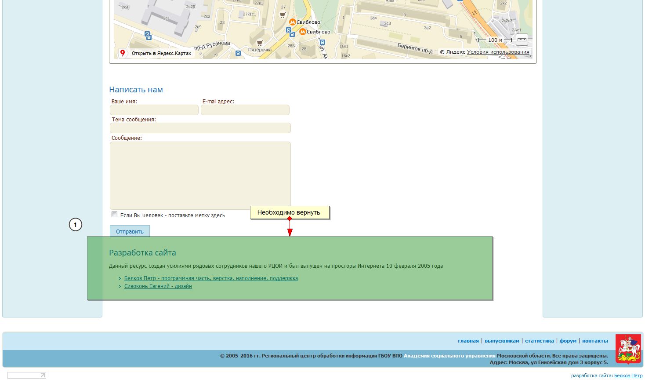Open the форум footer link
The width and height of the screenshot is (645, 383).
pyautogui.click(x=568, y=341)
